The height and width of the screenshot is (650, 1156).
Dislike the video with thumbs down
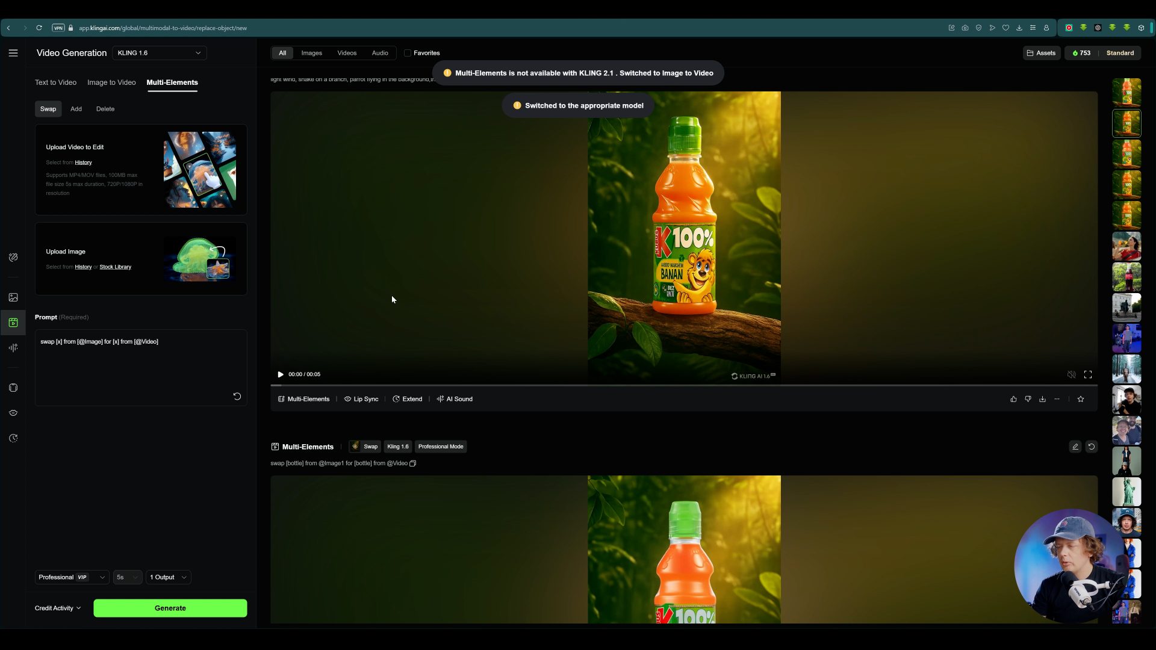1028,399
